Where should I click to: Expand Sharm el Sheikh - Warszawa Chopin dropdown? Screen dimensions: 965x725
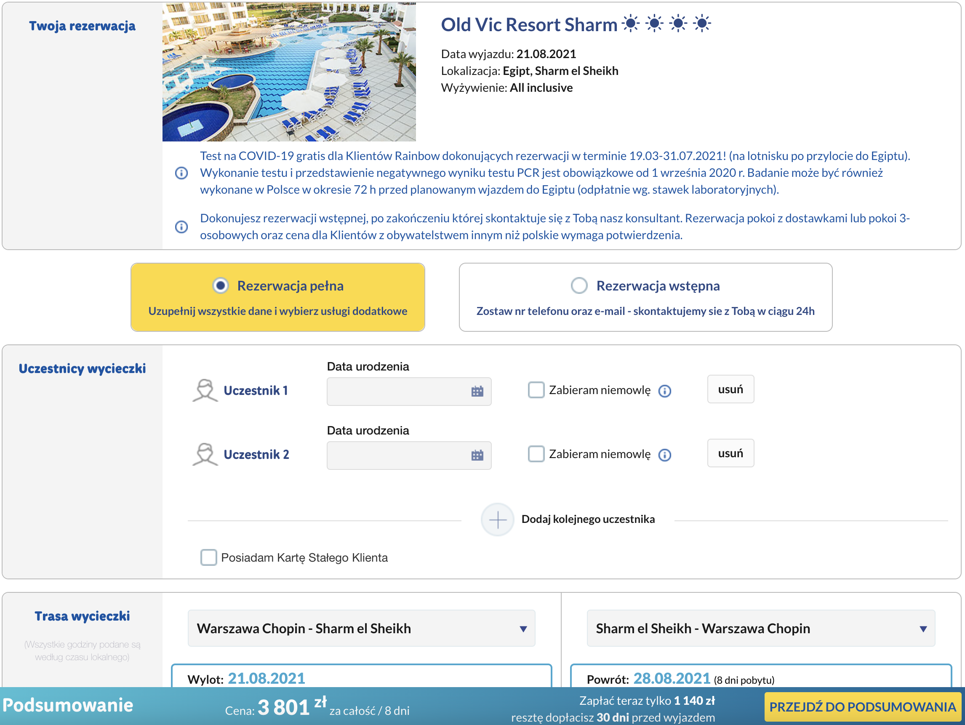[761, 628]
